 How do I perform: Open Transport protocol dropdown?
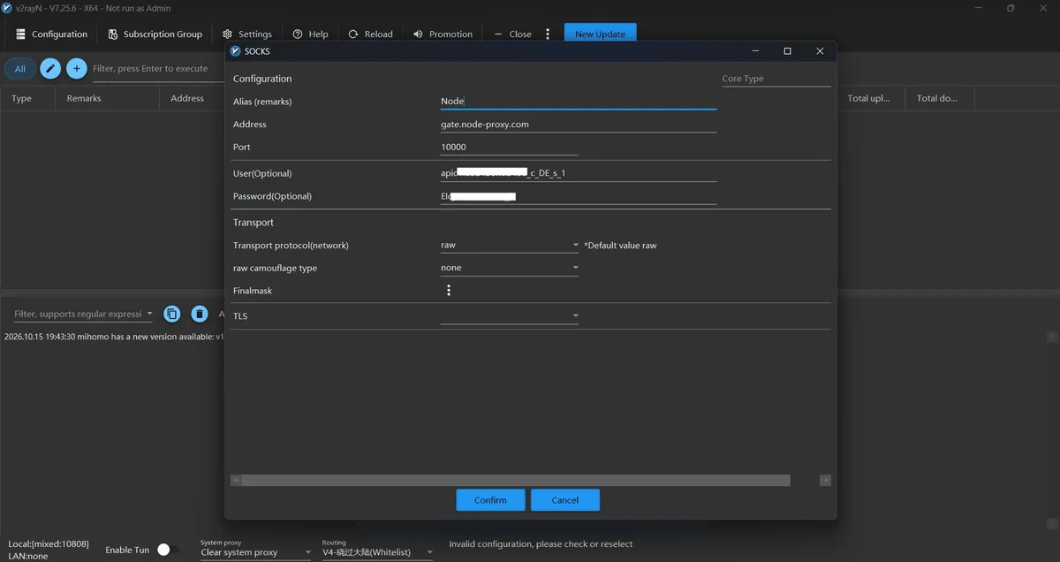tap(510, 245)
